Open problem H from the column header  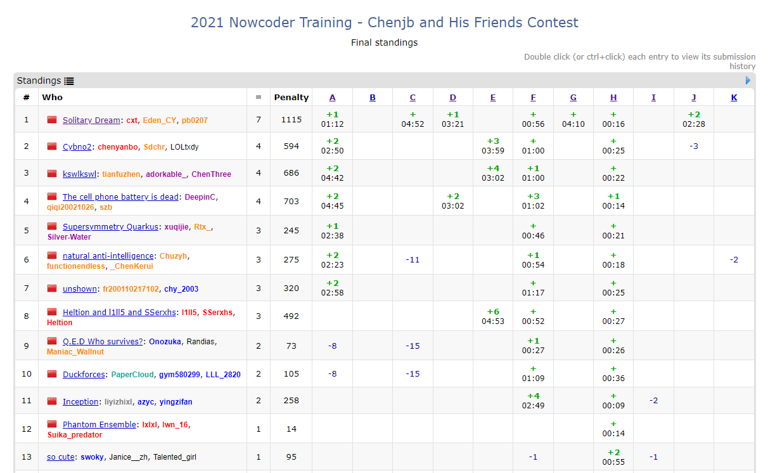(613, 98)
